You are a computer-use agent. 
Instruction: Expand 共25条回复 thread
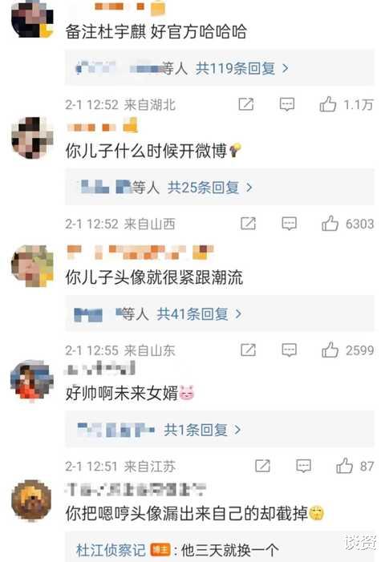click(x=210, y=187)
